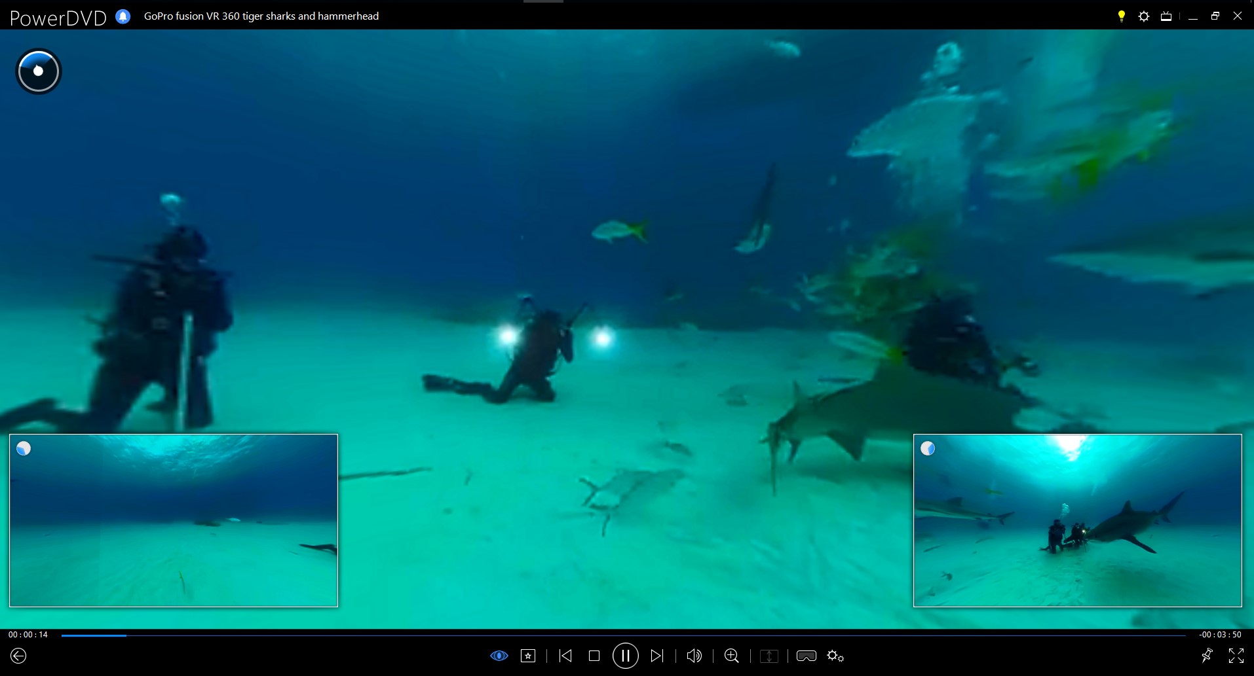Stop playback with the square button
This screenshot has width=1254, height=676.
pyautogui.click(x=594, y=655)
